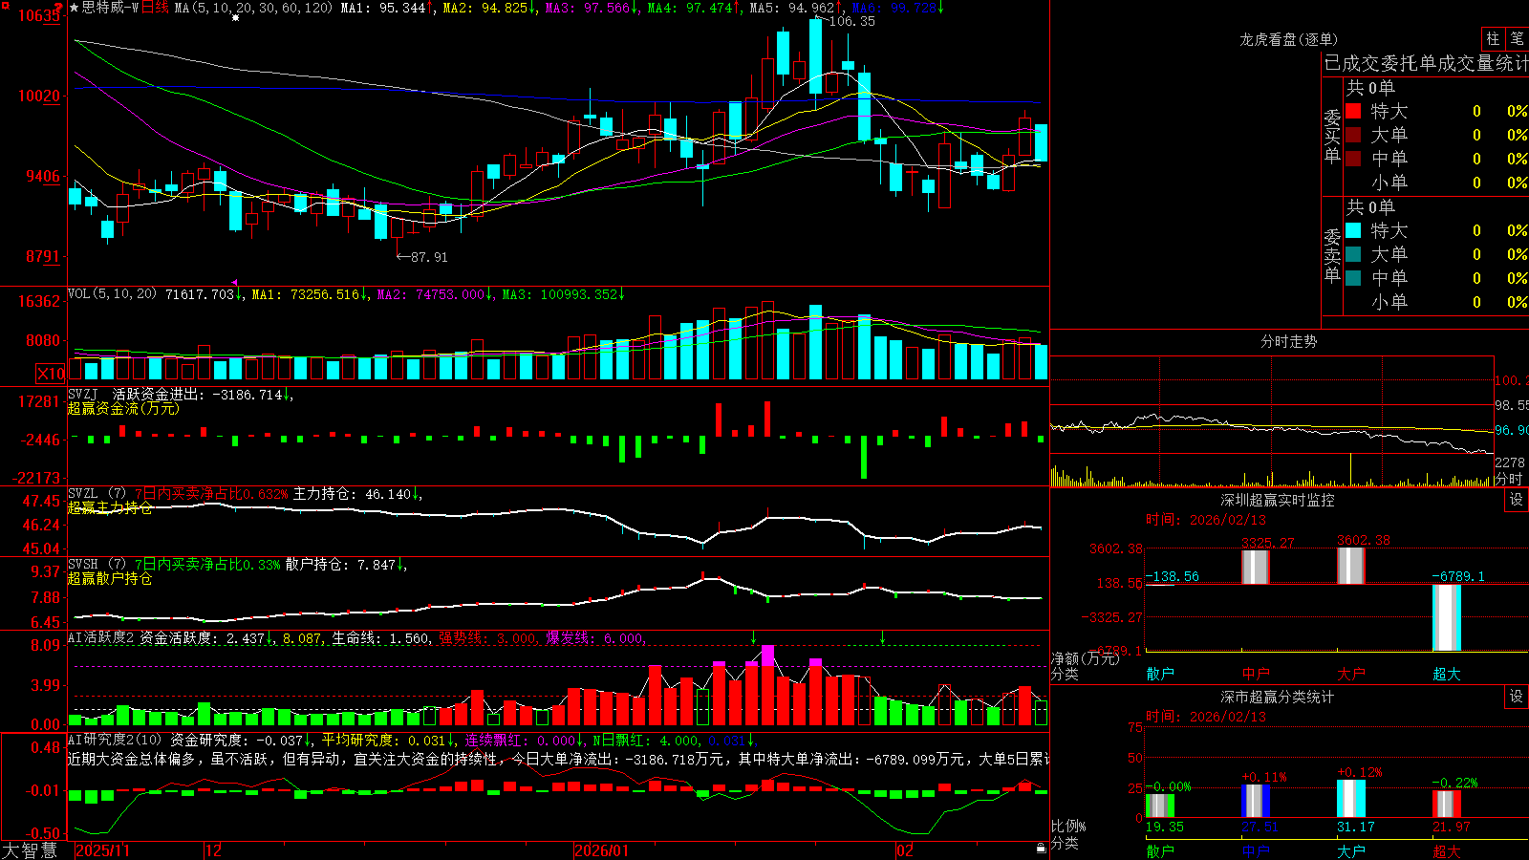1529x860 pixels.
Task: Click the VOL(5,10,20) indicator label
Action: pyautogui.click(x=112, y=294)
